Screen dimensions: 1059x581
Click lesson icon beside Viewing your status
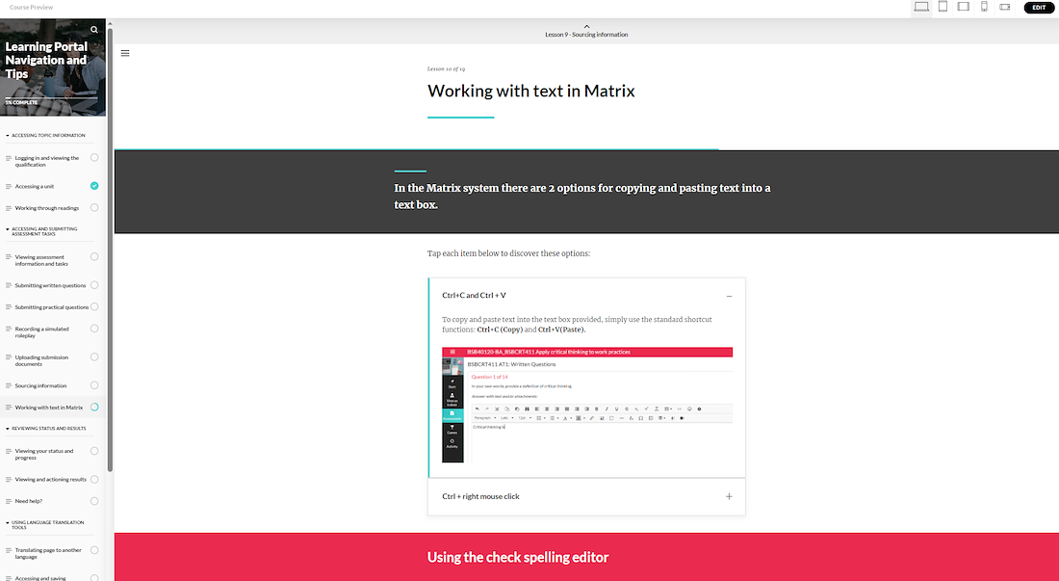point(9,451)
